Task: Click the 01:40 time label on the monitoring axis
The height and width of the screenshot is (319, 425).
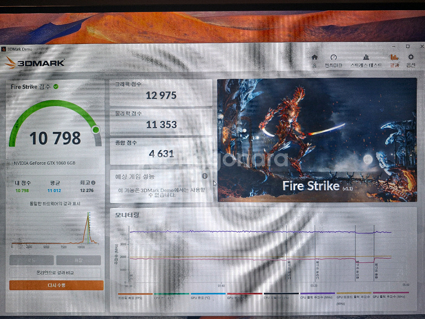Action: pyautogui.click(x=221, y=286)
